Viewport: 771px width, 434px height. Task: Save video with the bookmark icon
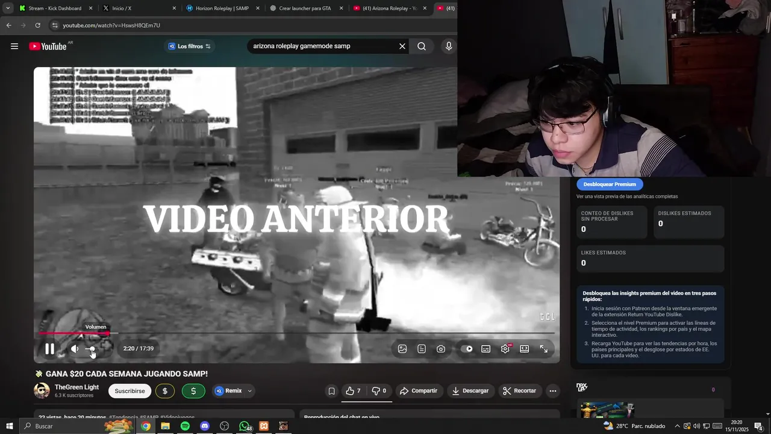[x=331, y=391]
